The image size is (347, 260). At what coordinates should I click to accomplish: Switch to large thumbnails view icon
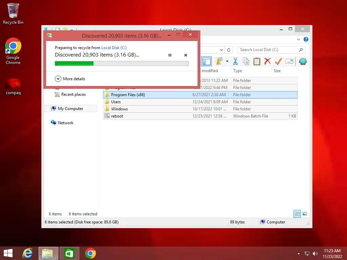point(305,214)
